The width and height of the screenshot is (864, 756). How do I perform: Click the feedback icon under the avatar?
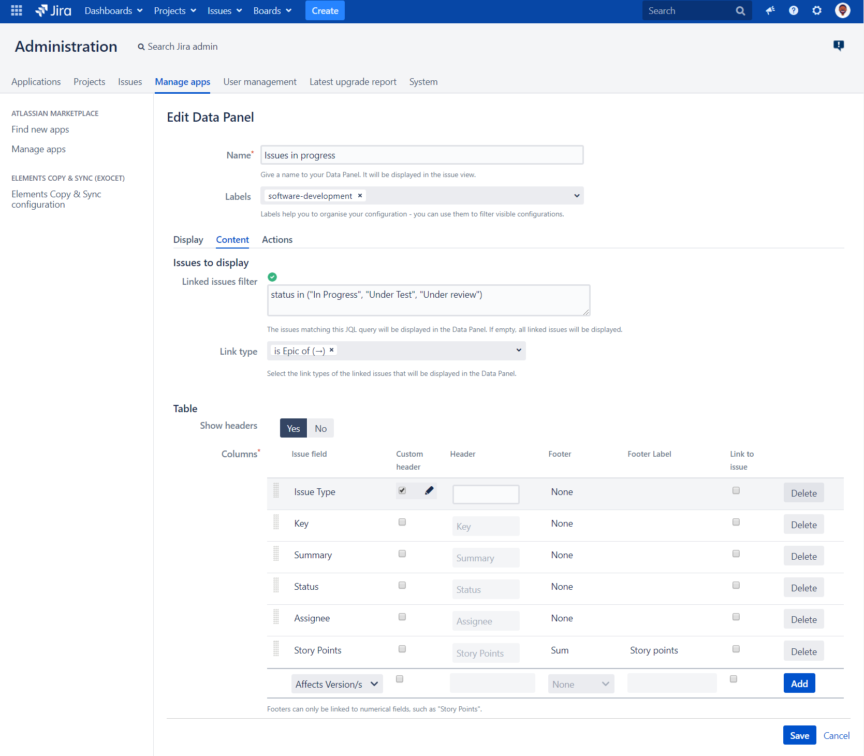[839, 46]
